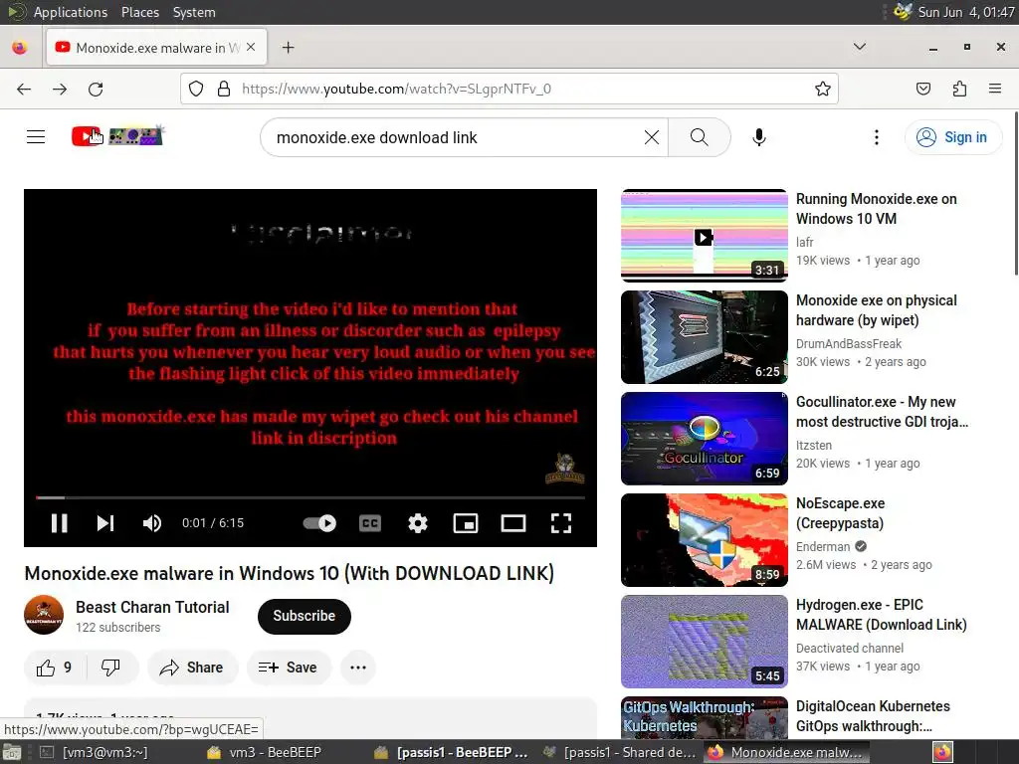Switch to passis1 - Shared desktop taskbar item
This screenshot has width=1019, height=764.
(619, 752)
